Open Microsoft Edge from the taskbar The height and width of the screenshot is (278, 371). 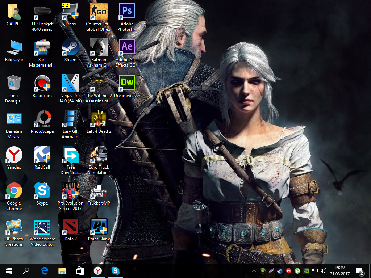tap(45, 271)
